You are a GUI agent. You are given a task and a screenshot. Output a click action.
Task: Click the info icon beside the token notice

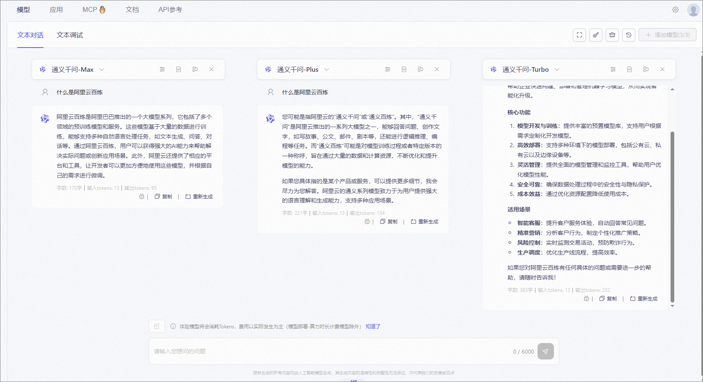coord(173,327)
